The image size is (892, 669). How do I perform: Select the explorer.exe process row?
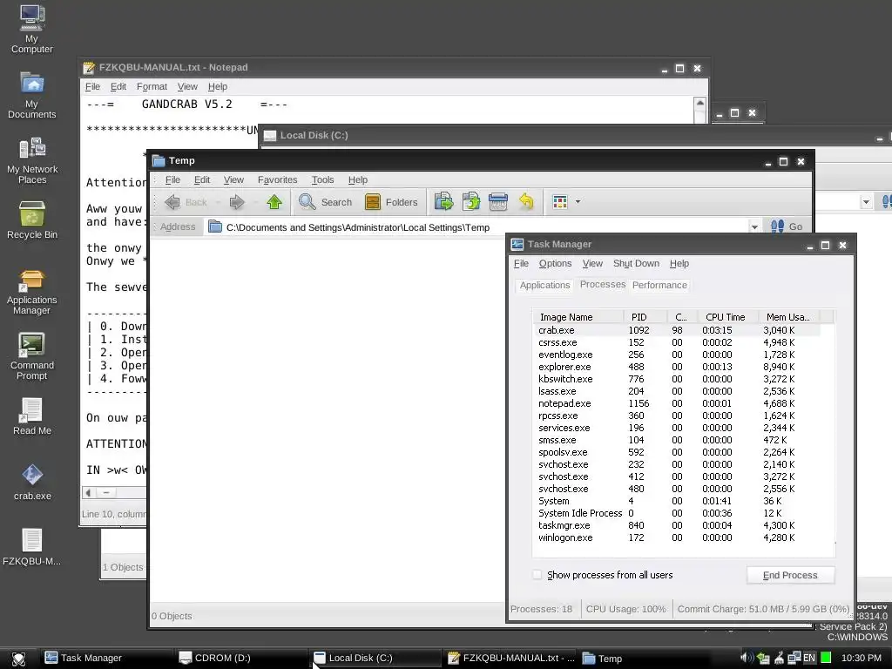[677, 367]
